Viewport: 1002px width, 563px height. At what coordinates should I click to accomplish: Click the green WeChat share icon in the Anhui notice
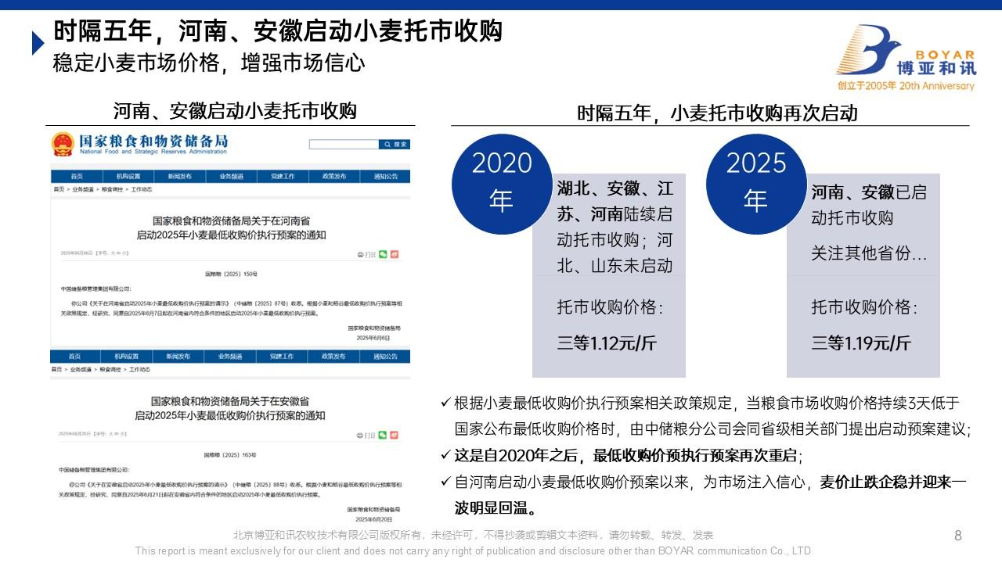point(382,435)
